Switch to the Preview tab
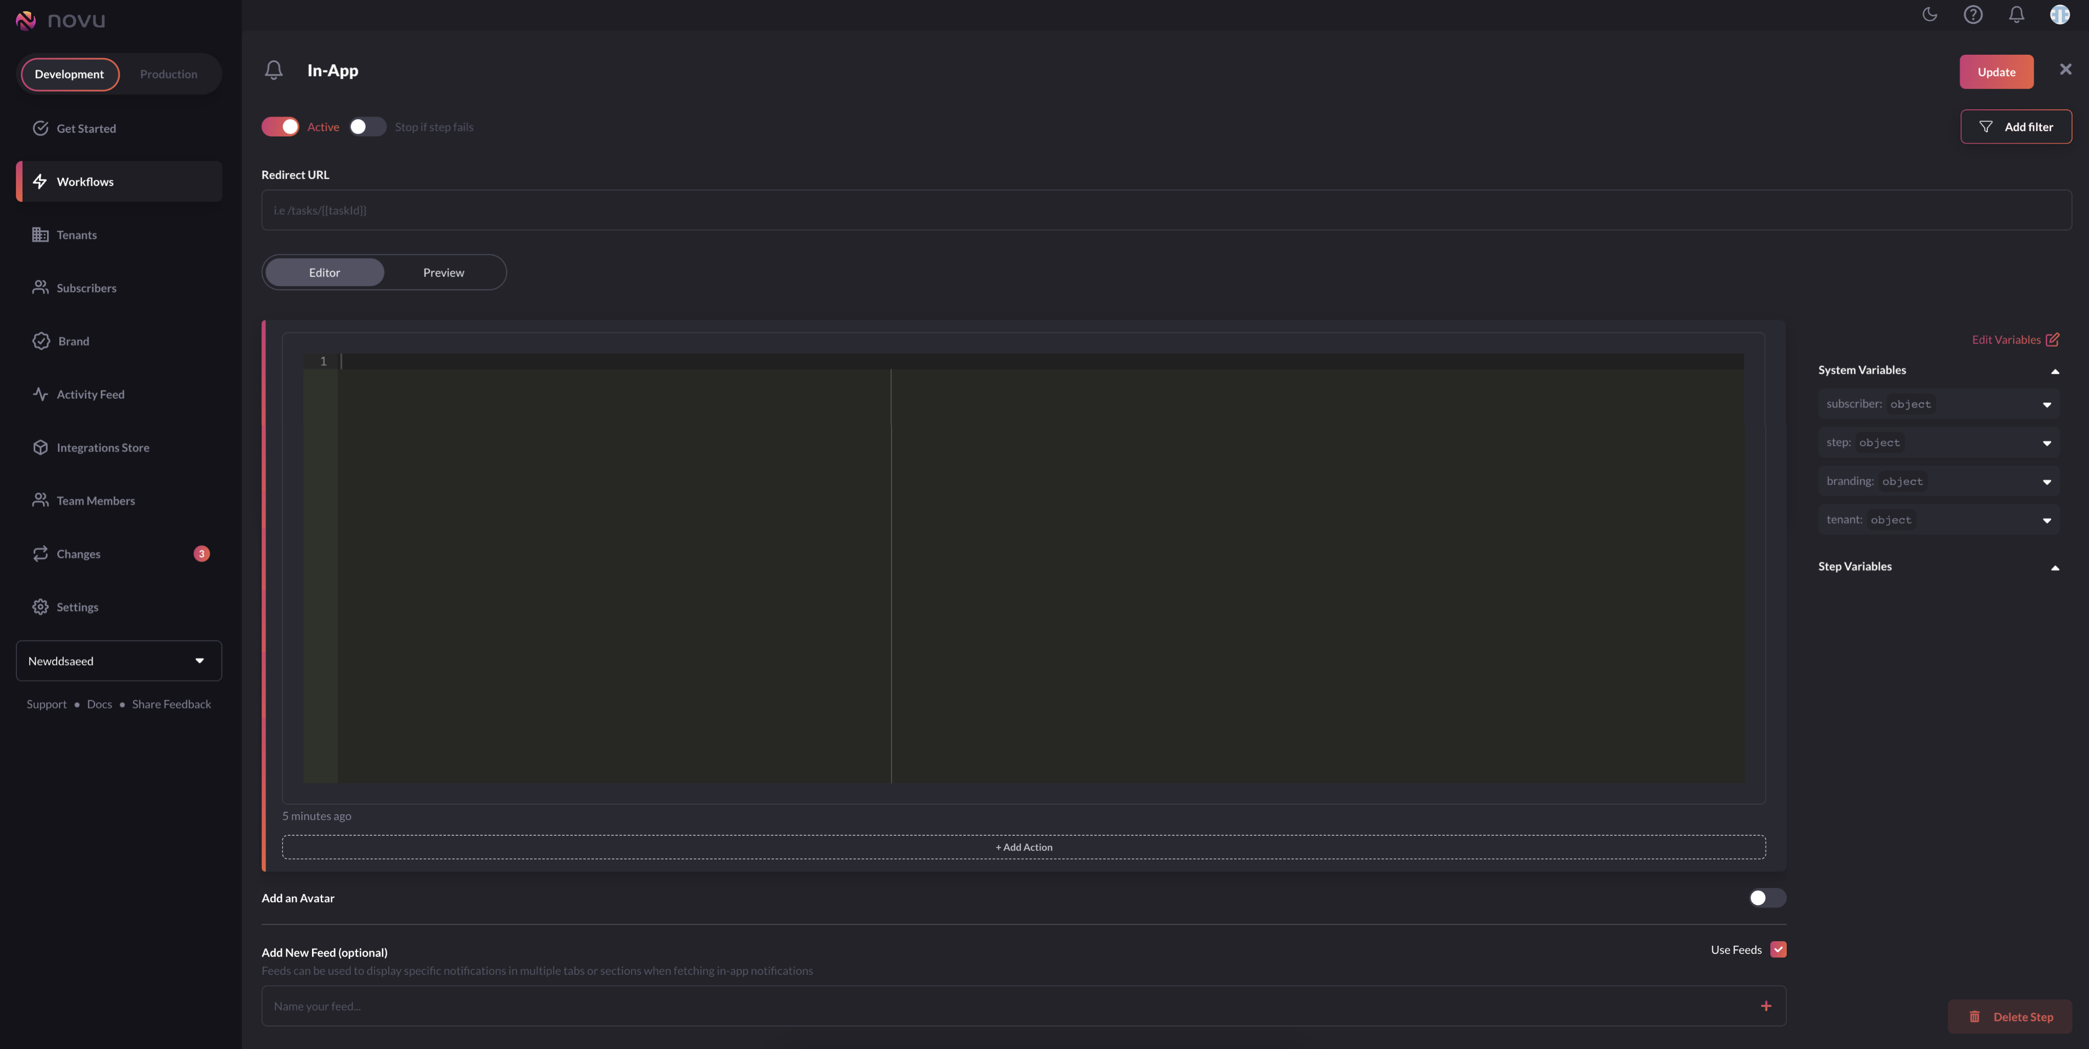Viewport: 2089px width, 1049px height. (443, 272)
